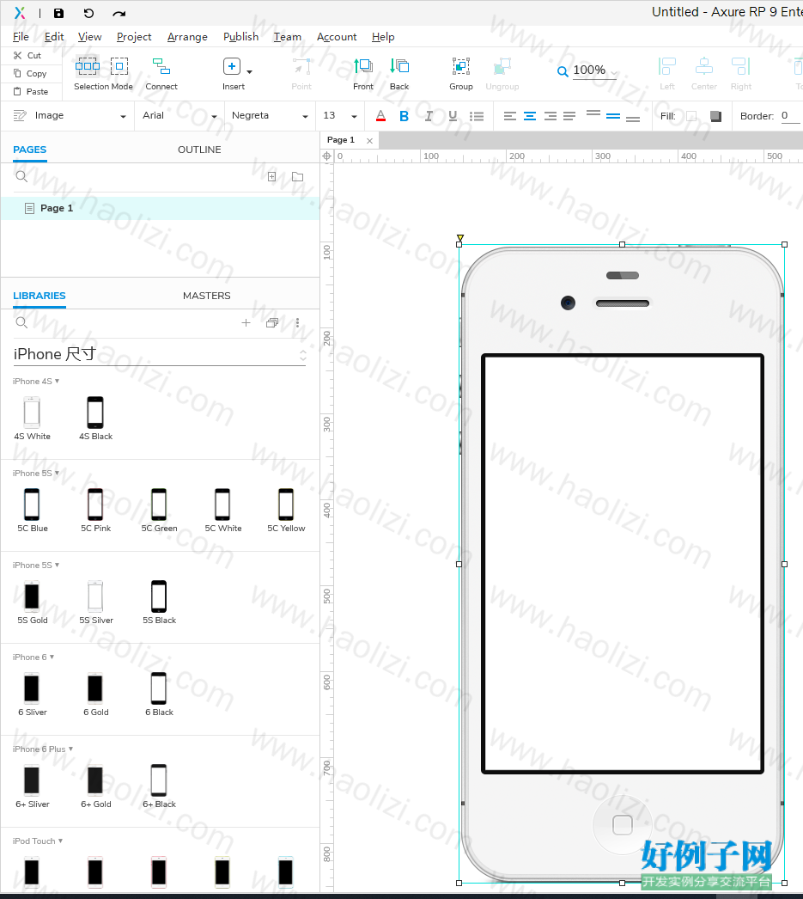Click the Libraries search icon
The height and width of the screenshot is (899, 803).
pyautogui.click(x=21, y=323)
